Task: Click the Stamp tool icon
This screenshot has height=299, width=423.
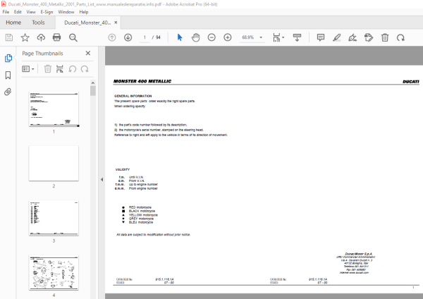Action: [369, 37]
